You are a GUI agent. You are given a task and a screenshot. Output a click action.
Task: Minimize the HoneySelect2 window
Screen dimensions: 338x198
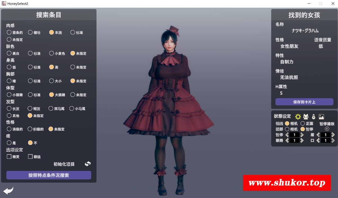pyautogui.click(x=309, y=4)
